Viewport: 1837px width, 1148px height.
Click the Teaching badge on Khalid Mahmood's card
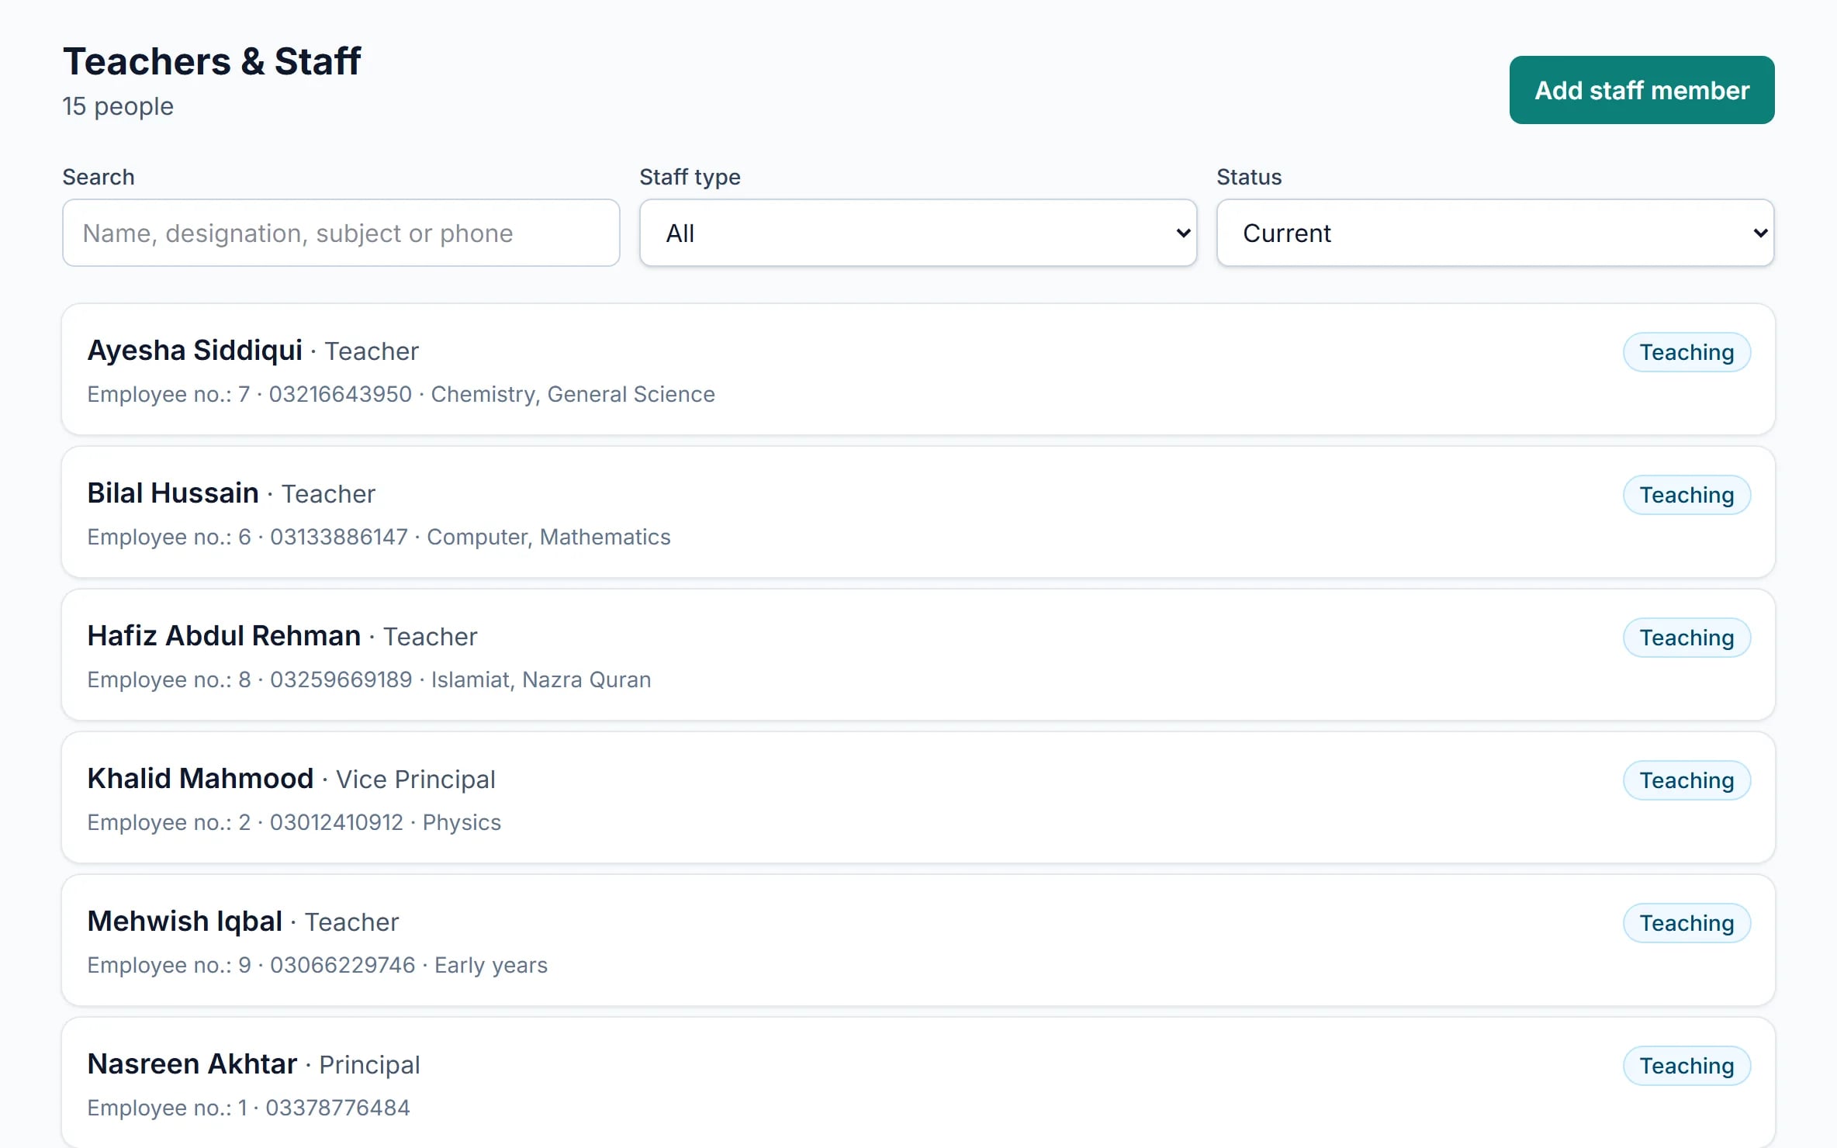pyautogui.click(x=1687, y=780)
